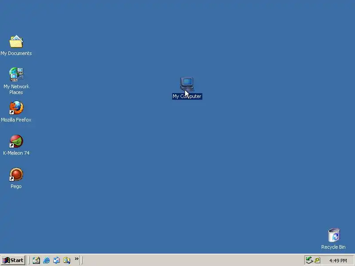The width and height of the screenshot is (355, 266).
Task: Click the Safely Remove Hardware tray icon
Action: tap(309, 260)
